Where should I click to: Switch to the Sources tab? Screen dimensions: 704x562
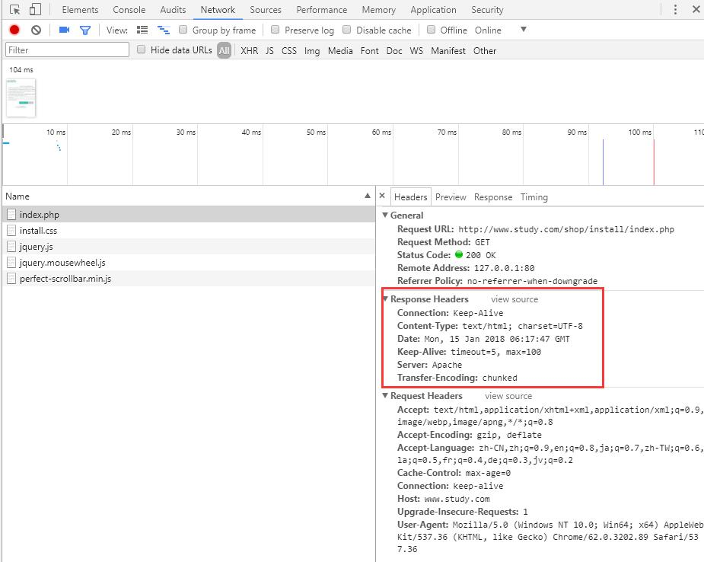click(266, 9)
